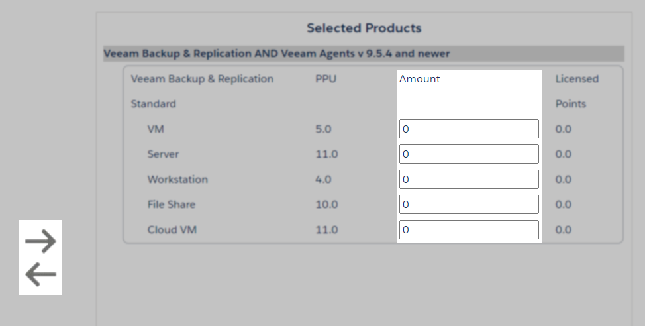The image size is (645, 326).
Task: Select the 'Cloud VM' row label
Action: pos(172,229)
